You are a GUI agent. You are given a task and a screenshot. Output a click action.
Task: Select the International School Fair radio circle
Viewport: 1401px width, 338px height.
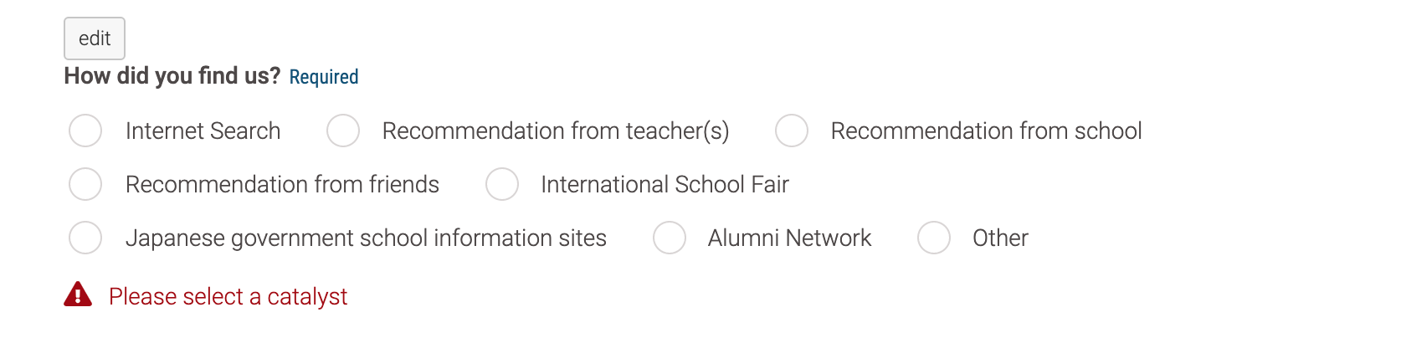point(502,184)
